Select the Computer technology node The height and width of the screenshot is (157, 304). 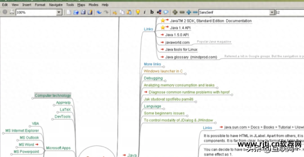pyautogui.click(x=53, y=95)
